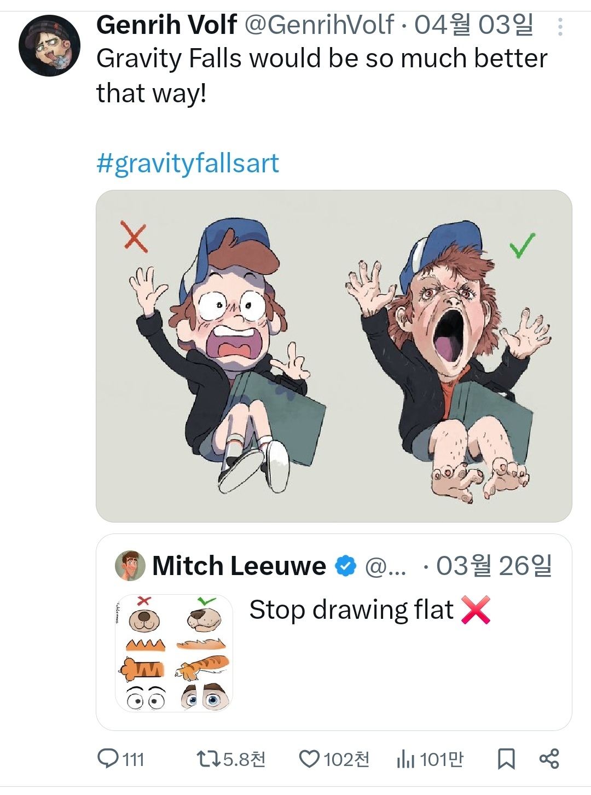
Task: Click the 04월 03일 tweet timestamp
Action: (x=474, y=25)
